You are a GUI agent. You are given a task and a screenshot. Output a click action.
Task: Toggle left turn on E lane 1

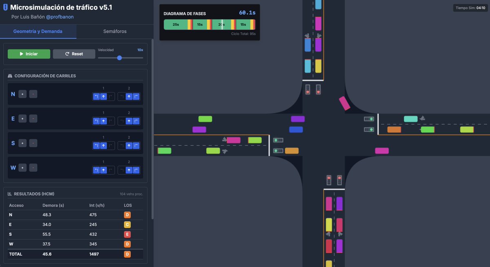point(96,121)
